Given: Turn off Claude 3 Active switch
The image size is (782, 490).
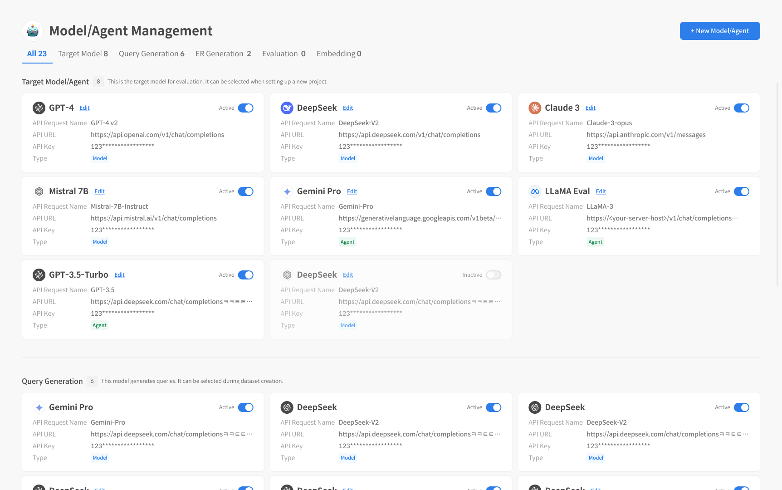Looking at the screenshot, I should click(741, 108).
